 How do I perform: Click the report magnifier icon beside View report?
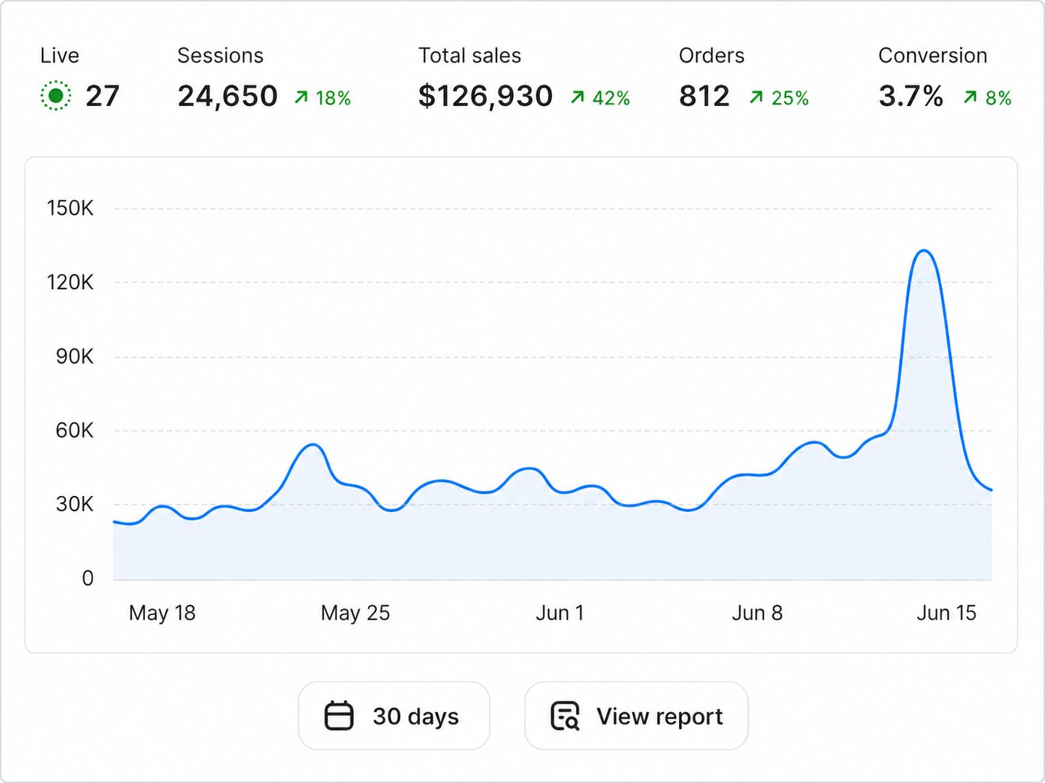565,716
